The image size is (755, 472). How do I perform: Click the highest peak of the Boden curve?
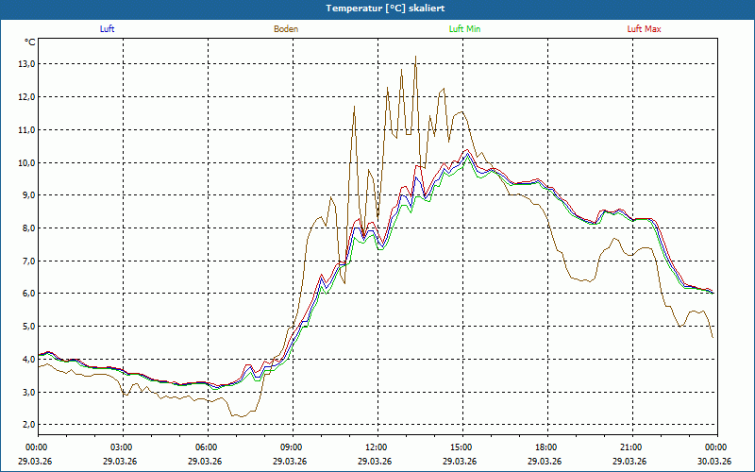coord(415,56)
